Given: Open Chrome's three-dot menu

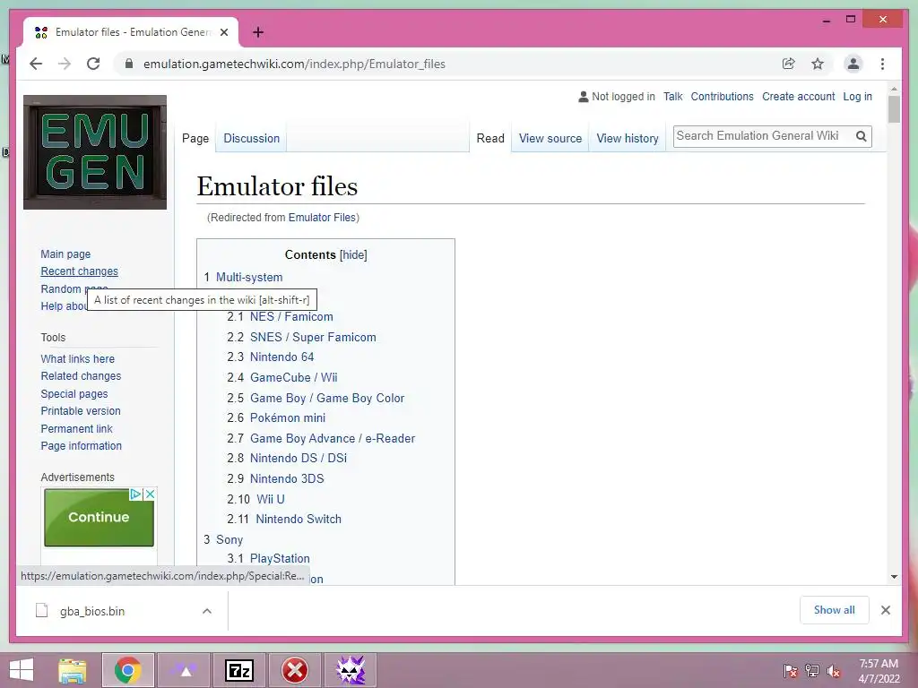Looking at the screenshot, I should click(882, 64).
